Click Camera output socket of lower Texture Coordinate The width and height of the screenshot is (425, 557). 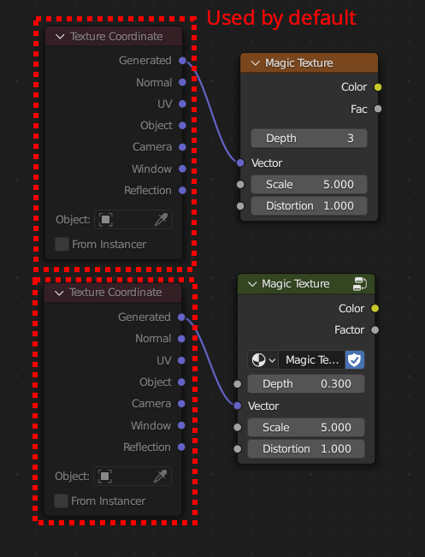(181, 404)
